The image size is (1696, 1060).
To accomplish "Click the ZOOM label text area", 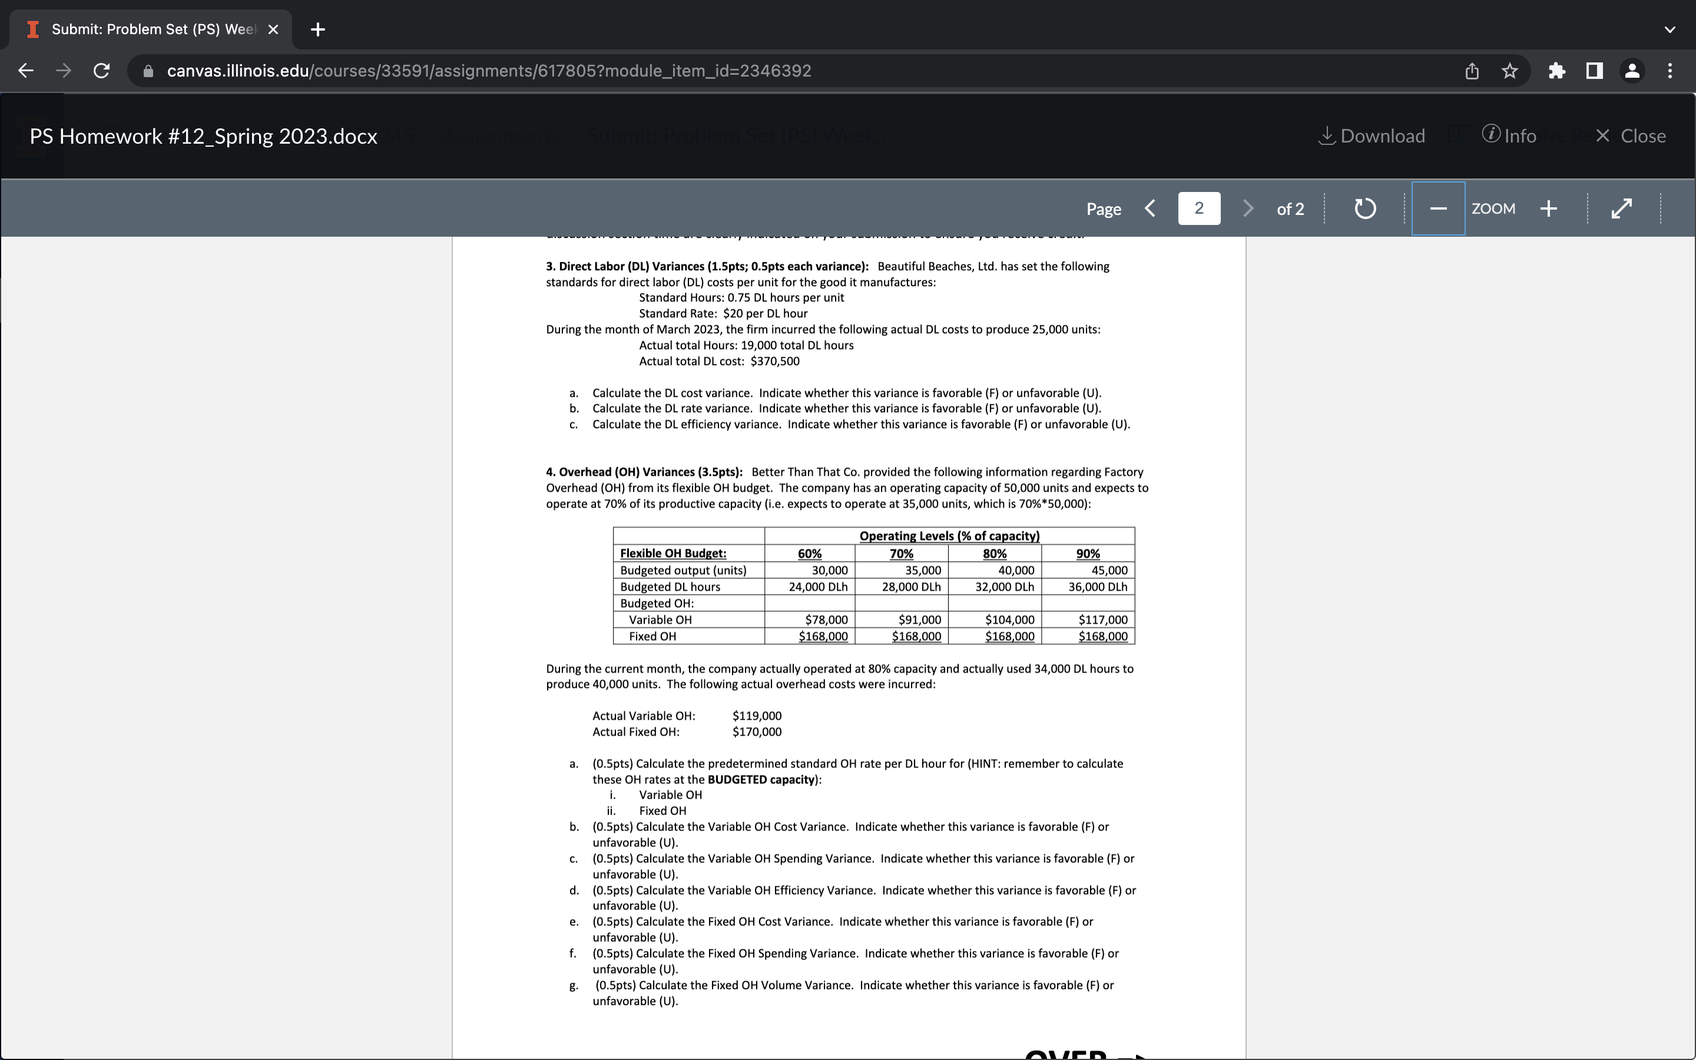I will 1492,208.
